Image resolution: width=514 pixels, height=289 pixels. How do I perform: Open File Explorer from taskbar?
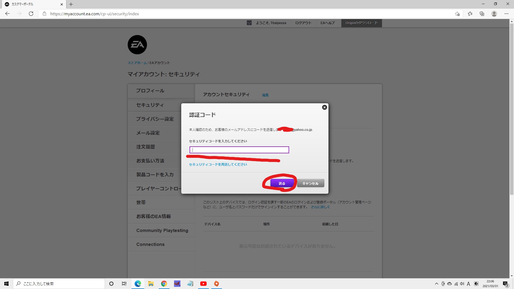pyautogui.click(x=151, y=284)
